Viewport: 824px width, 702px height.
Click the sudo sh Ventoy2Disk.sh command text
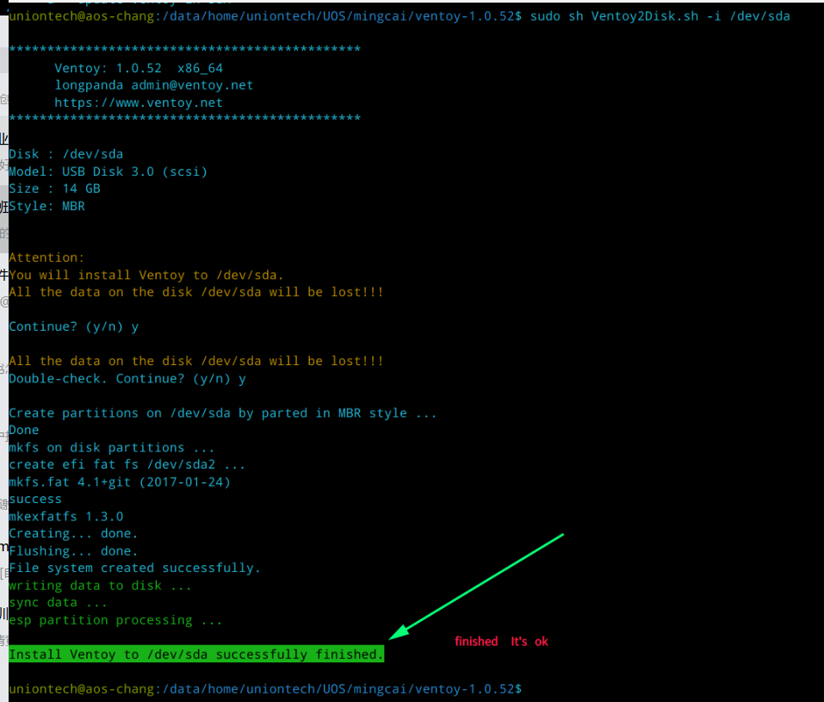(660, 16)
